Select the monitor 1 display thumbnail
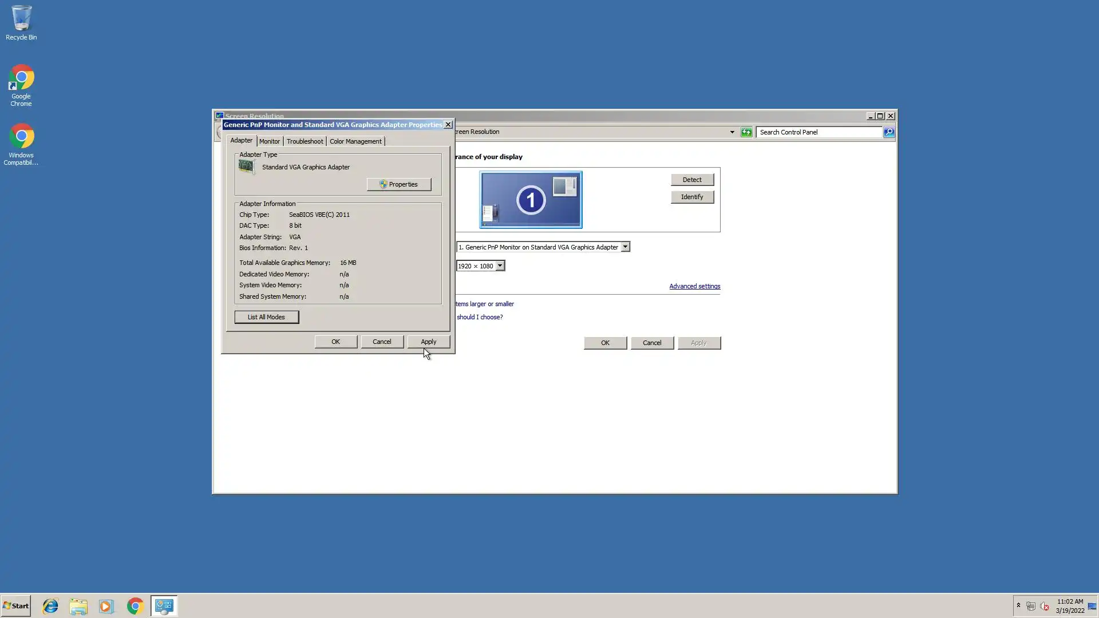Viewport: 1099px width, 618px height. pos(531,200)
